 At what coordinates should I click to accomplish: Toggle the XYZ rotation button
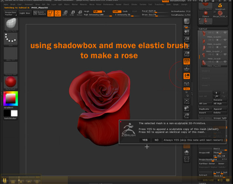(186, 89)
